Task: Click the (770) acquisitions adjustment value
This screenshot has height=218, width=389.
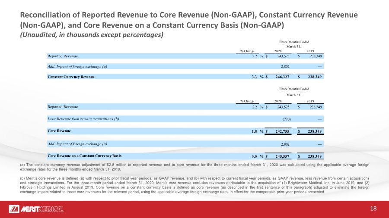Action: [287, 119]
